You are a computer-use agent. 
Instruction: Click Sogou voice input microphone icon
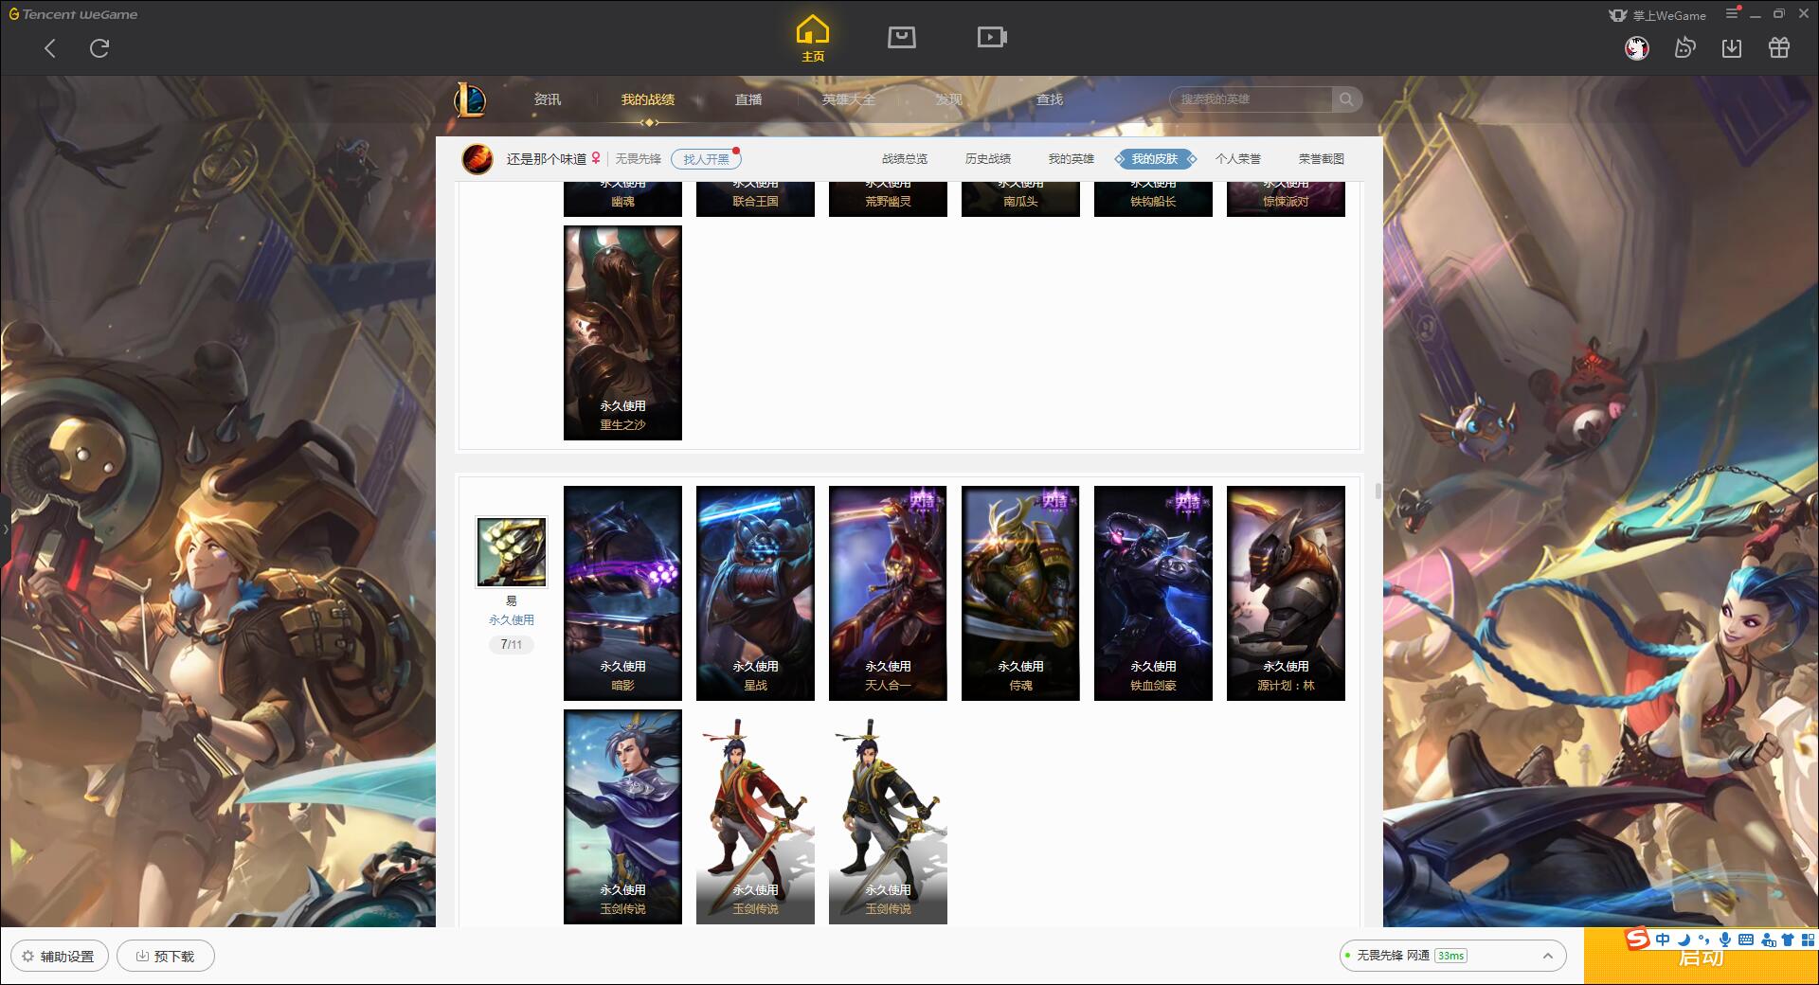click(x=1725, y=940)
